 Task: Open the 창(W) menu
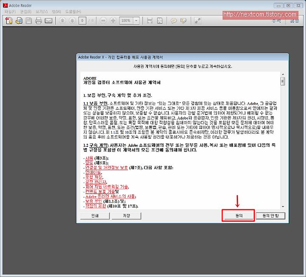(57, 12)
